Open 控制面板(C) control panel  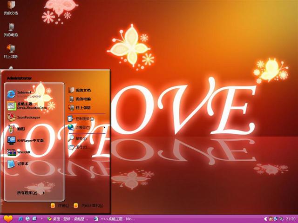pos(81,119)
